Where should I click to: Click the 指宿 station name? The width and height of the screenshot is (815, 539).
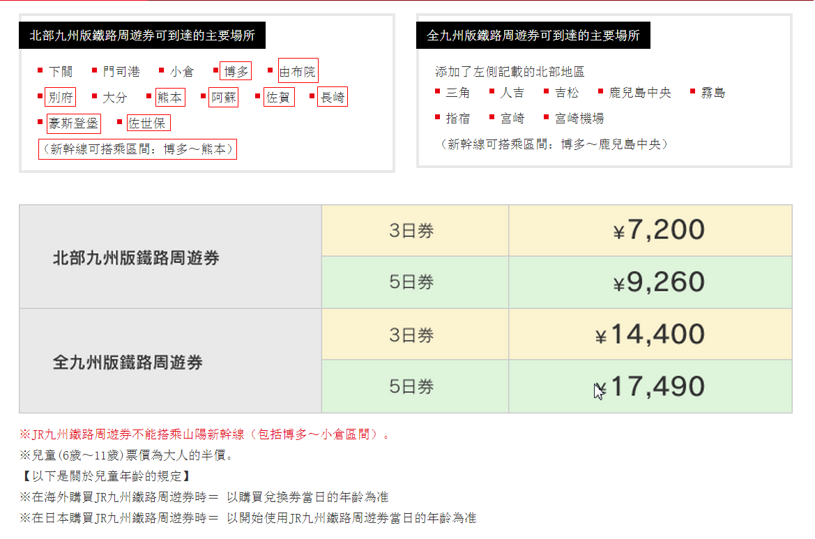point(458,119)
